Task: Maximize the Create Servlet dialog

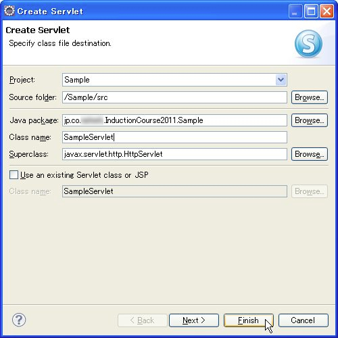Action: [311, 11]
